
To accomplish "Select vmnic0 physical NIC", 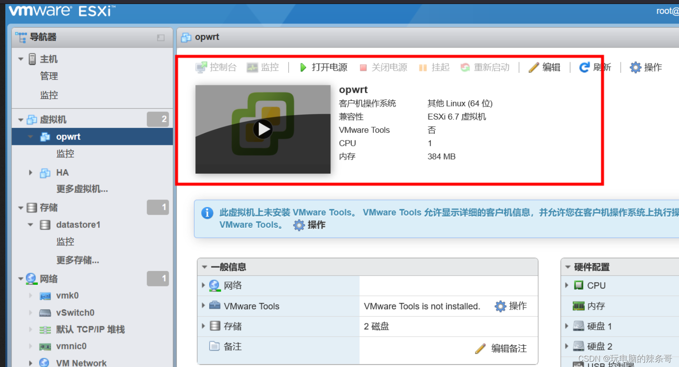I will [x=71, y=346].
